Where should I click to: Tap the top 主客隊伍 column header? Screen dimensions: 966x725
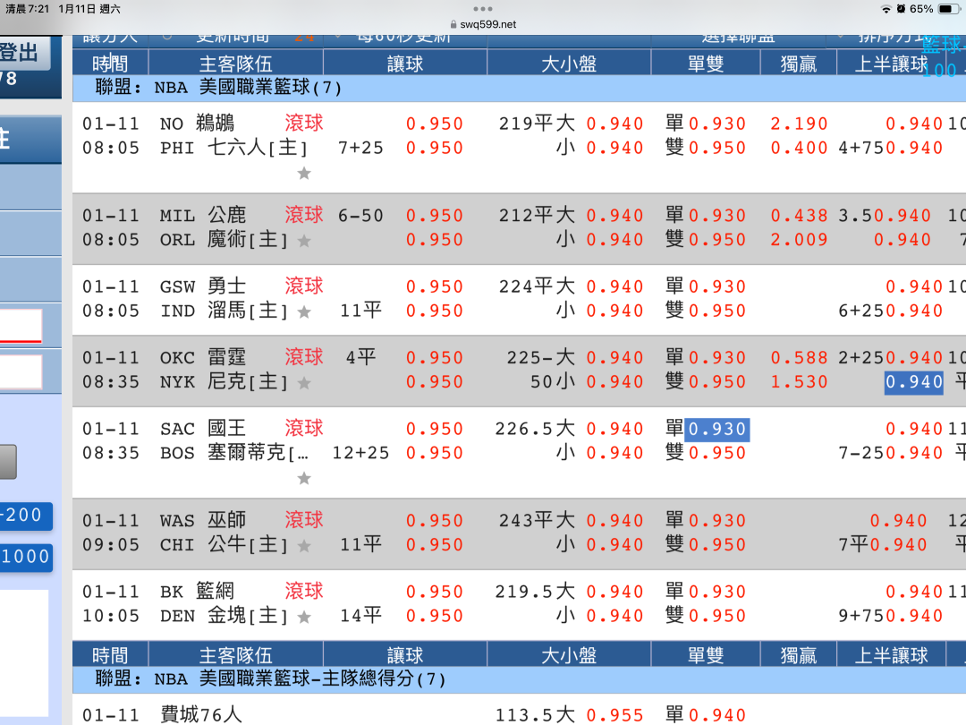pyautogui.click(x=235, y=64)
